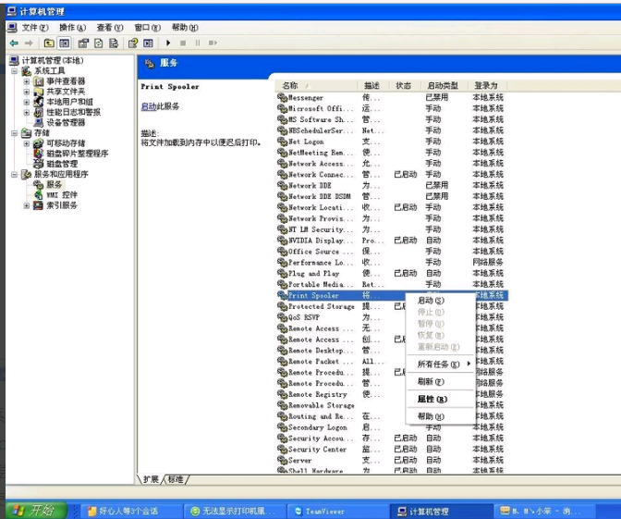Expand the 事件查看器 node

coord(27,81)
